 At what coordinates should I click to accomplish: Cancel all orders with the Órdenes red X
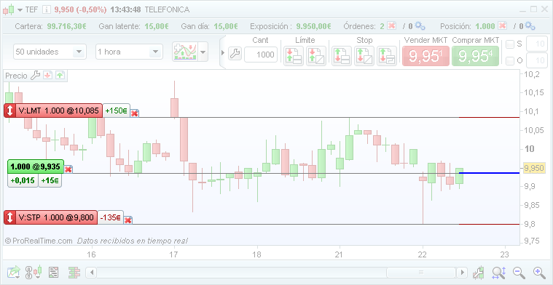point(391,25)
